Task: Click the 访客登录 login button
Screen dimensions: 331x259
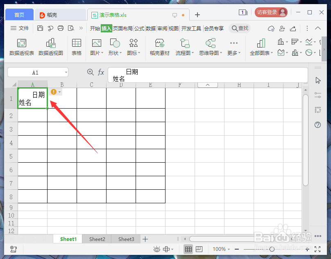Action: [270, 12]
